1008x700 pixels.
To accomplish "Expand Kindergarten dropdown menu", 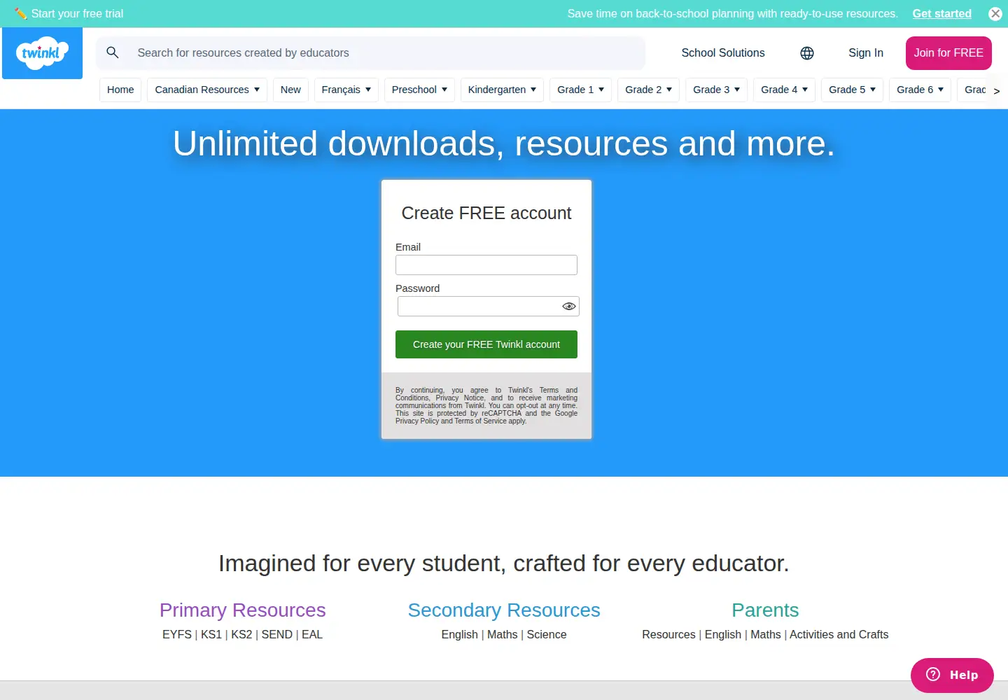I will (x=502, y=90).
